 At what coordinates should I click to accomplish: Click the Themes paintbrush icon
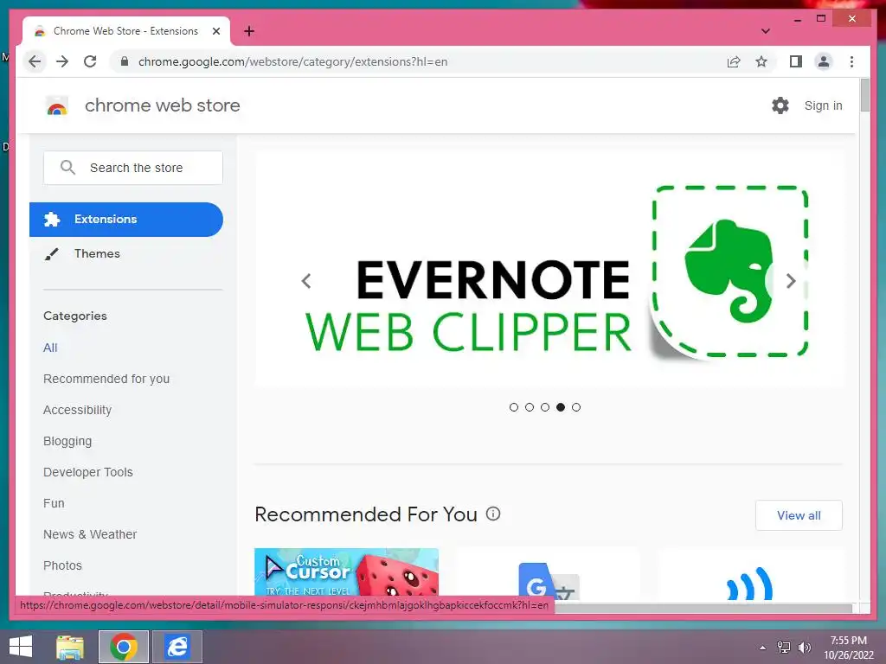coord(51,254)
